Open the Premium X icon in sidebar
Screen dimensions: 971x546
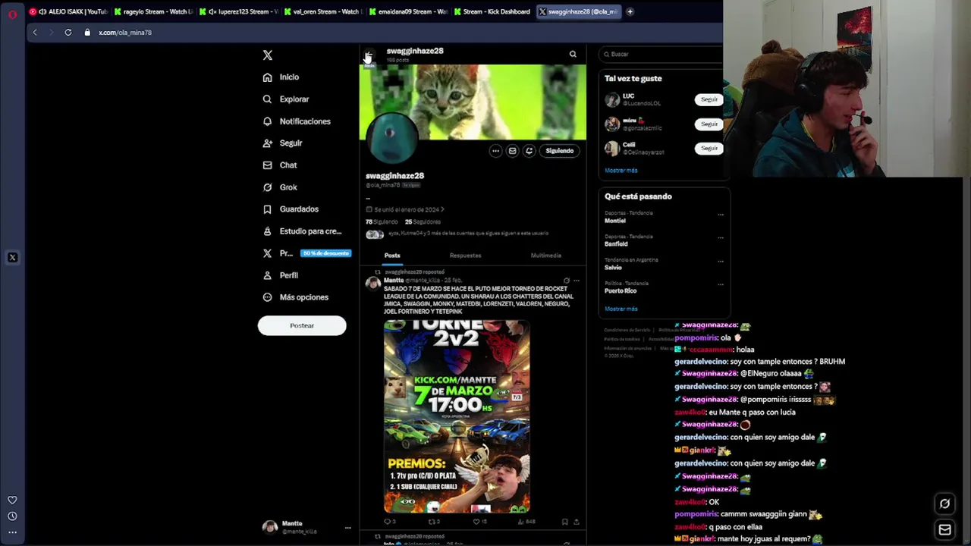coord(267,253)
